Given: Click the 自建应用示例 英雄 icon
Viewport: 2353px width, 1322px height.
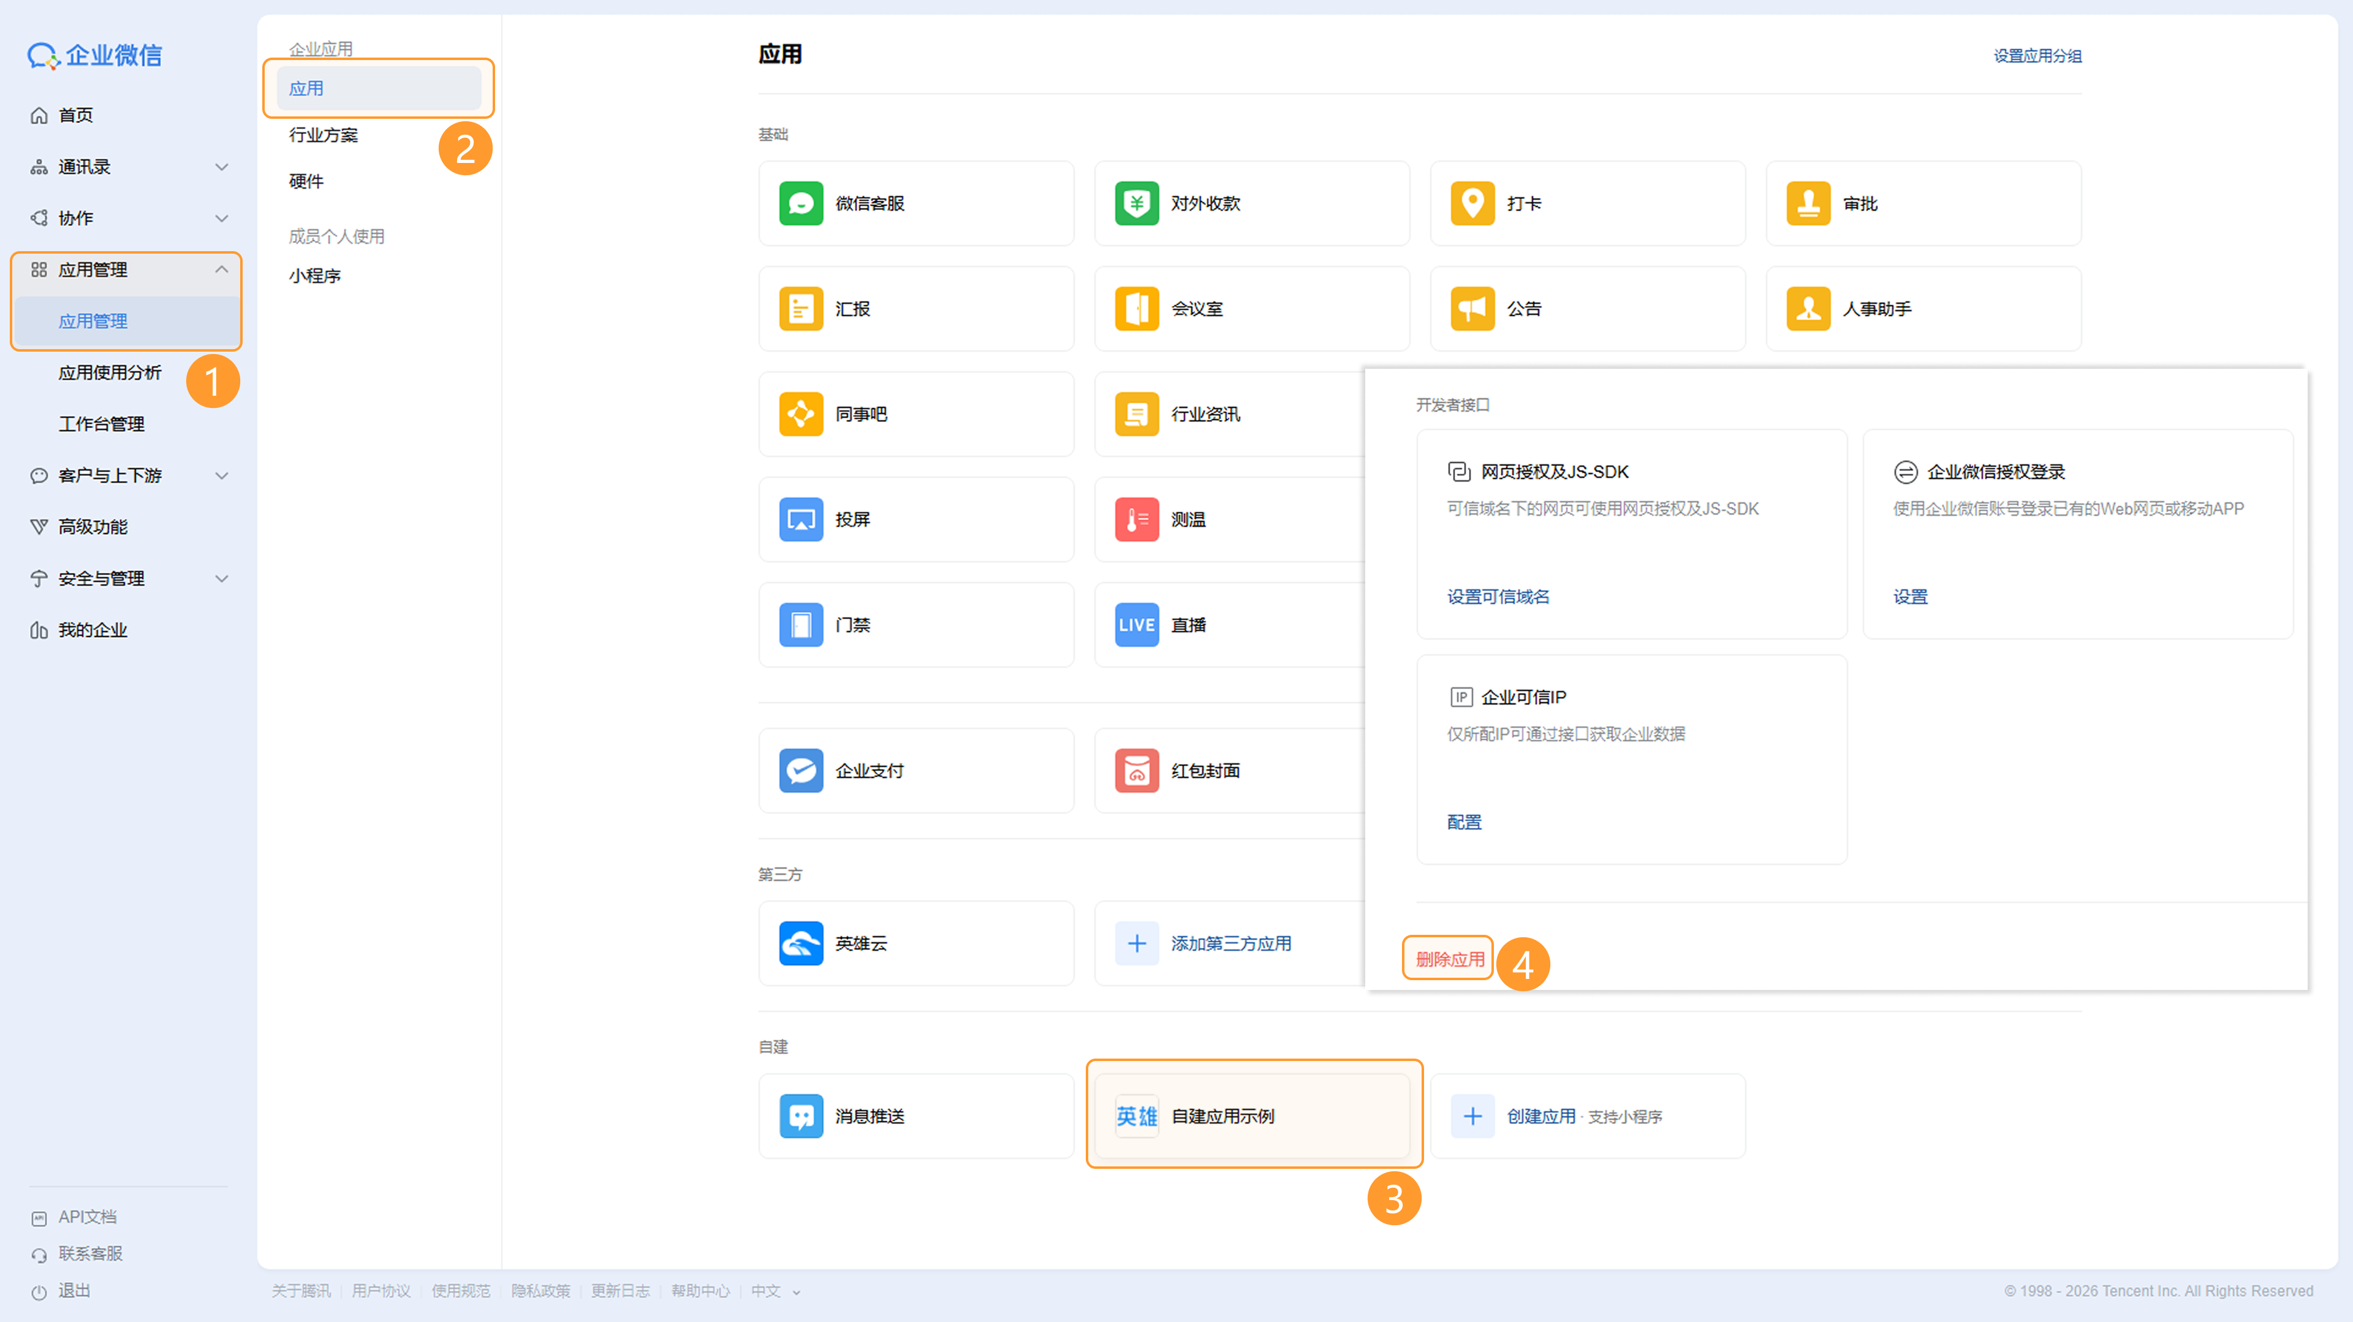Looking at the screenshot, I should [x=1136, y=1117].
